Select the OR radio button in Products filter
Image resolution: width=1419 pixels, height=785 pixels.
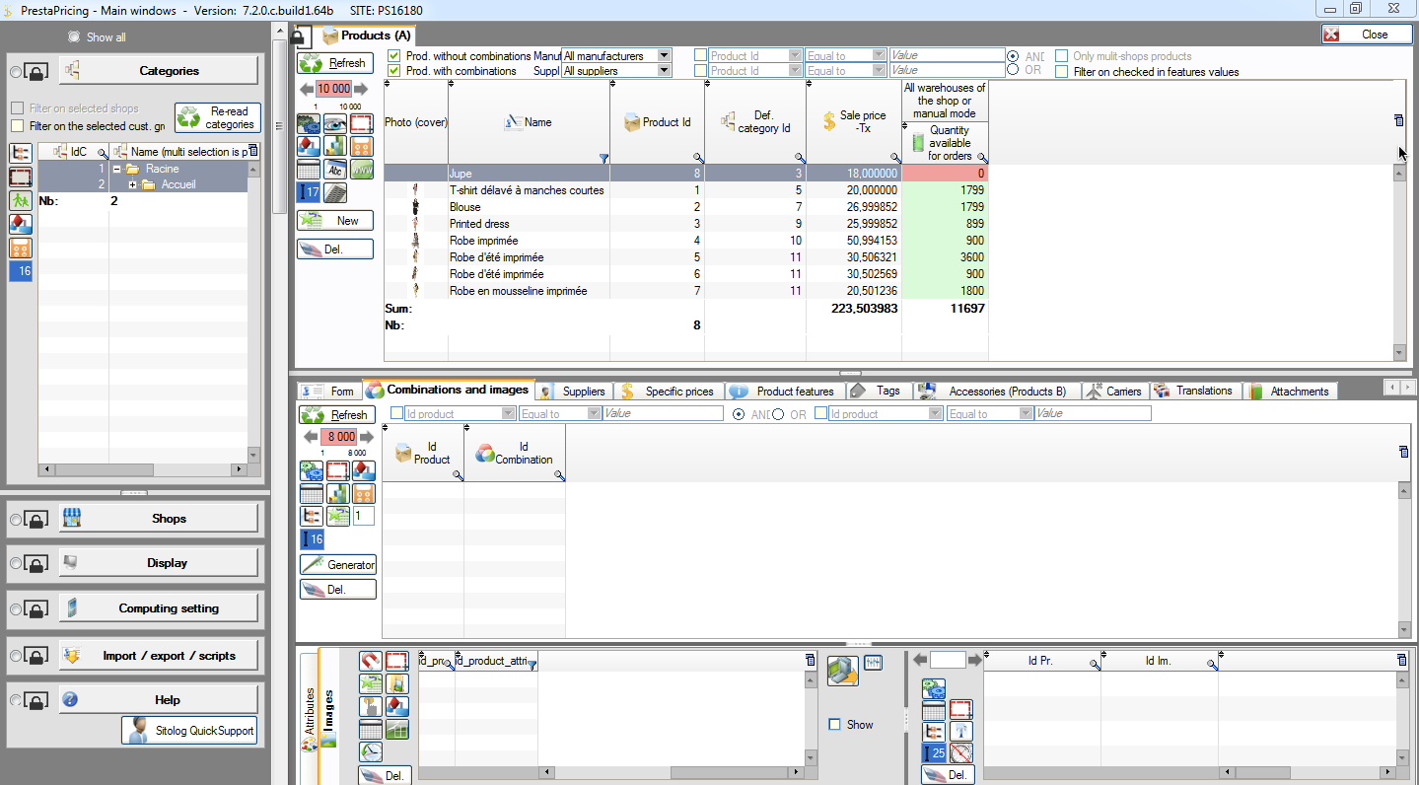click(1013, 70)
